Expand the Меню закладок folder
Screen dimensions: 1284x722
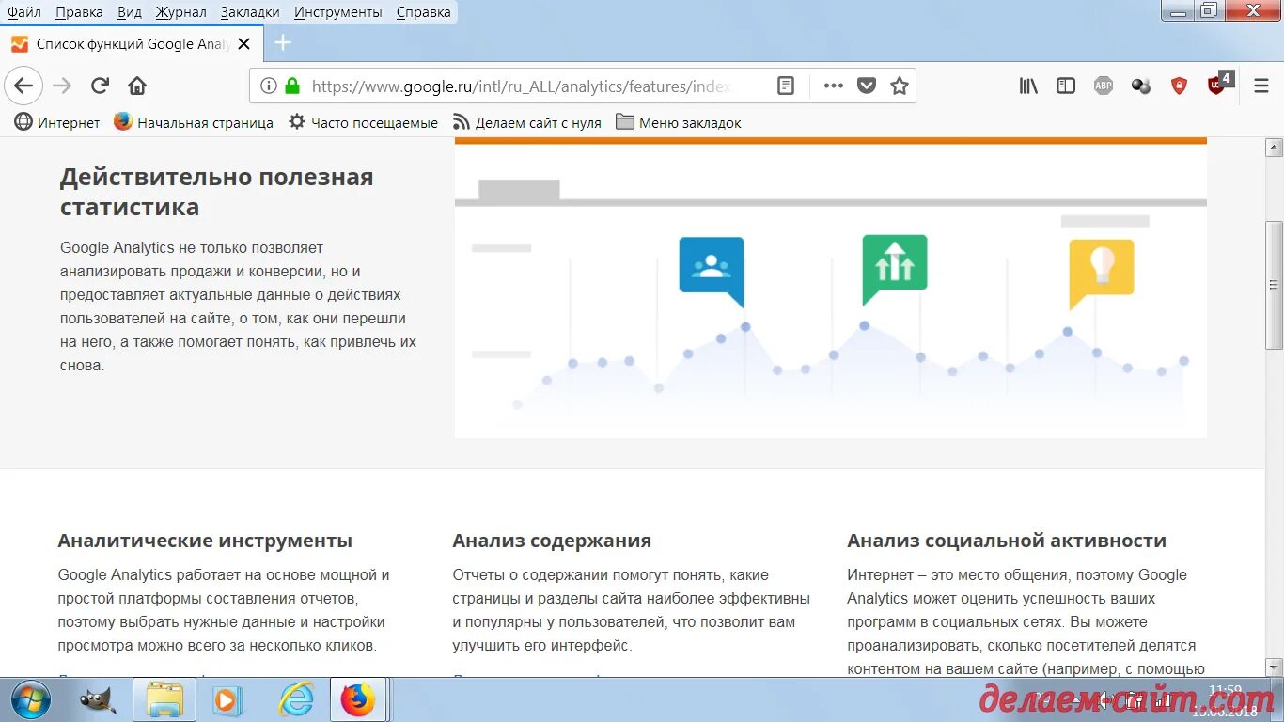pos(679,122)
